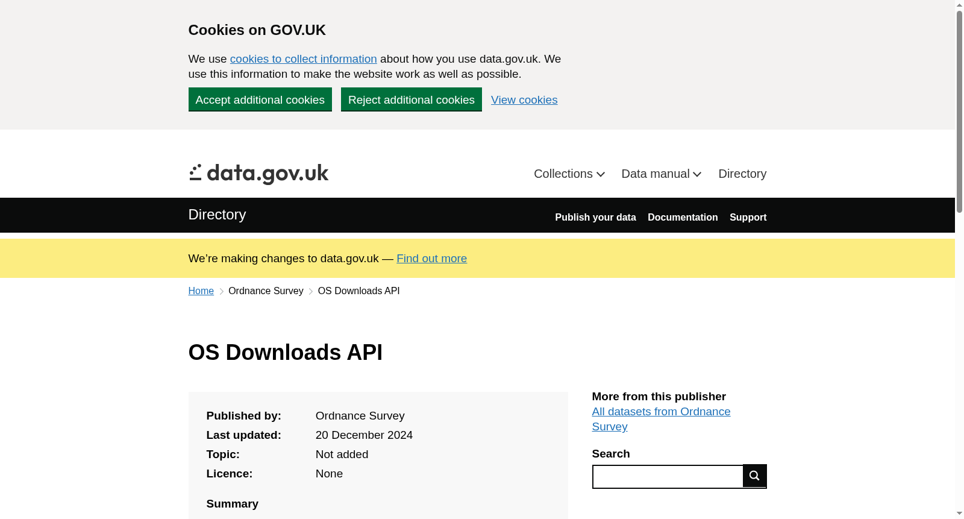Click the '20 December 2024' date
Image resolution: width=964 pixels, height=519 pixels.
point(364,435)
